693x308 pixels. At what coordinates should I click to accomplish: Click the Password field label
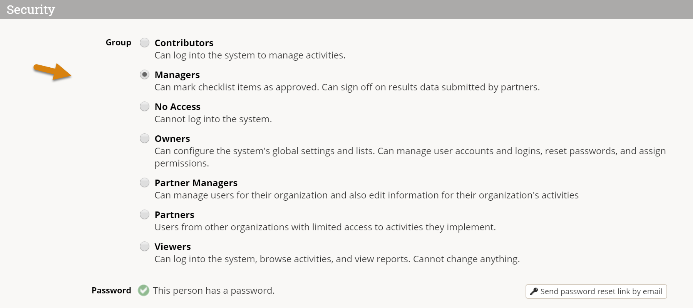tap(111, 290)
